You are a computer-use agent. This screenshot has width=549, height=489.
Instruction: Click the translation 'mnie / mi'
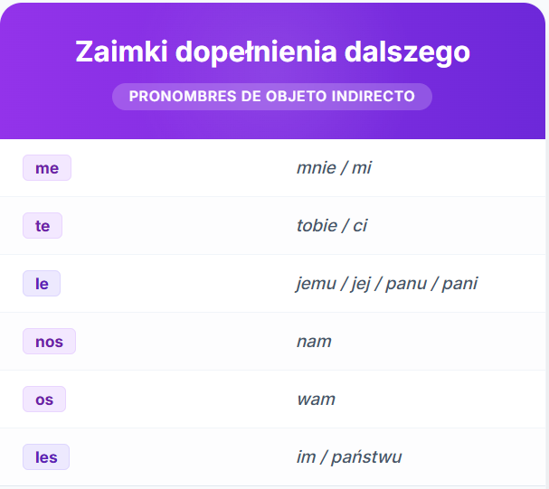click(x=334, y=168)
